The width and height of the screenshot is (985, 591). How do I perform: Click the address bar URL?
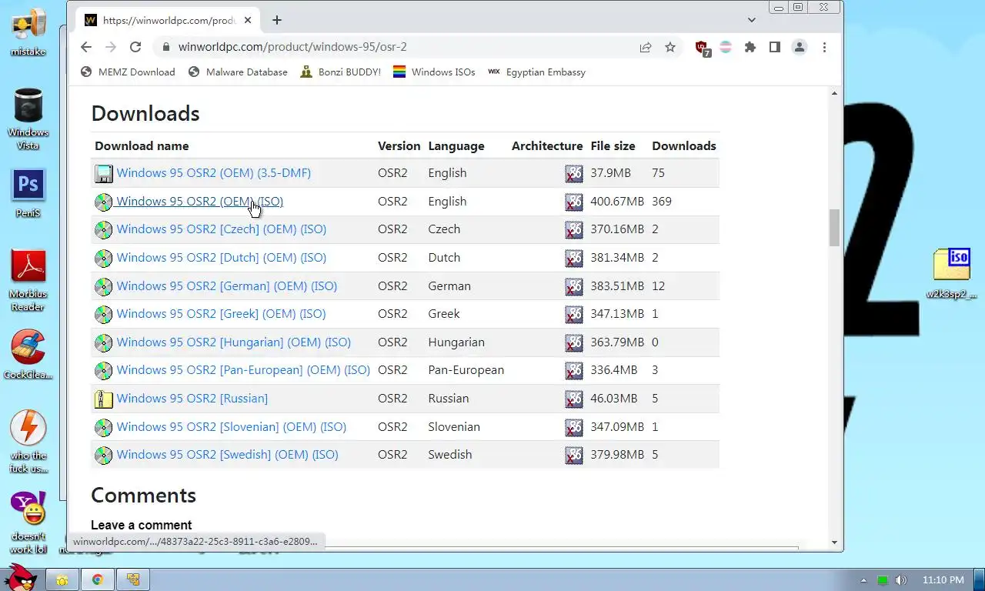pyautogui.click(x=292, y=47)
